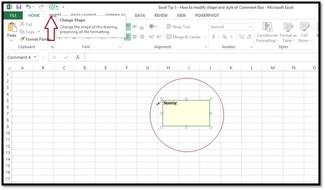Switch to the VIEW tab
This screenshot has width=325, height=190.
181,16
